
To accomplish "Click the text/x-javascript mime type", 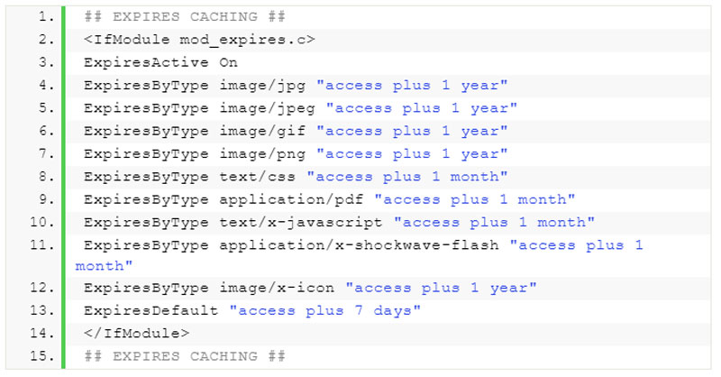I will click(x=301, y=223).
